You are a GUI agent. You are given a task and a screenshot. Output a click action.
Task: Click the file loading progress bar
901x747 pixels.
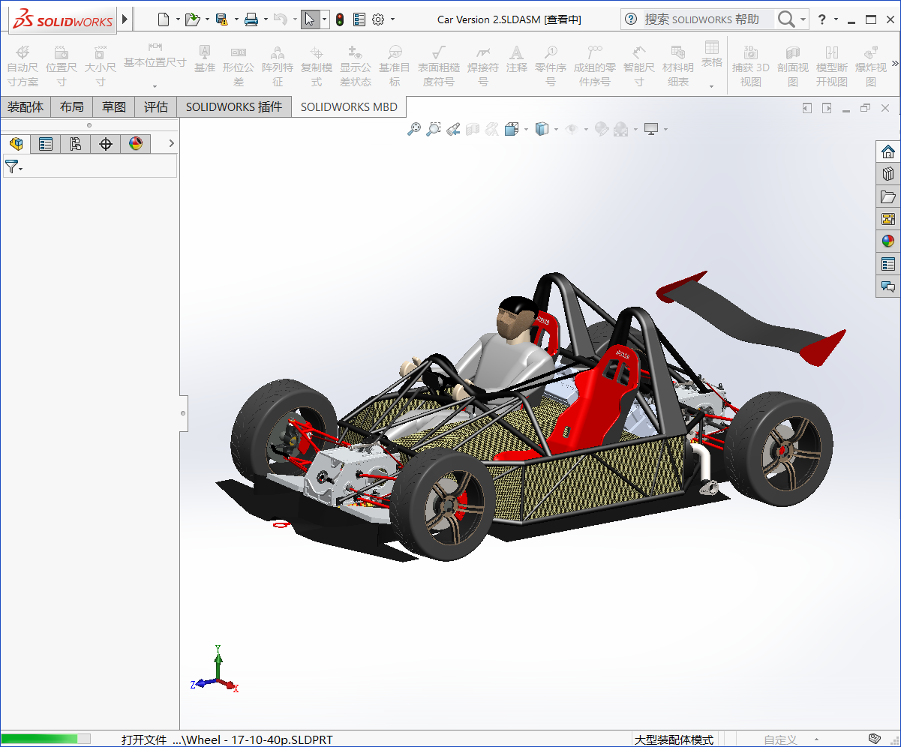click(46, 739)
